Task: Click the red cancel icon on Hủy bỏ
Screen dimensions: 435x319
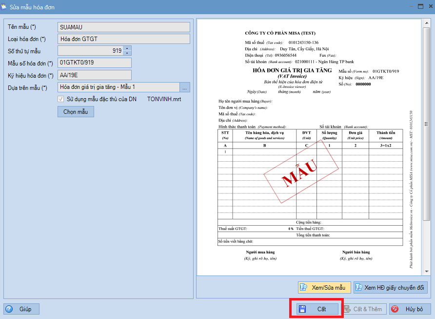Action: pyautogui.click(x=395, y=309)
